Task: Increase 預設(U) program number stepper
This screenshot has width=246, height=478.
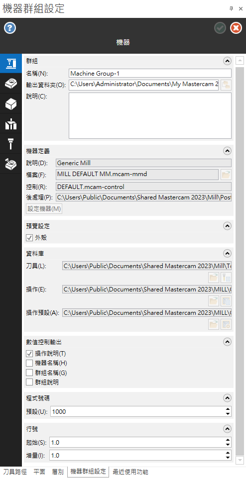Action: [228, 409]
